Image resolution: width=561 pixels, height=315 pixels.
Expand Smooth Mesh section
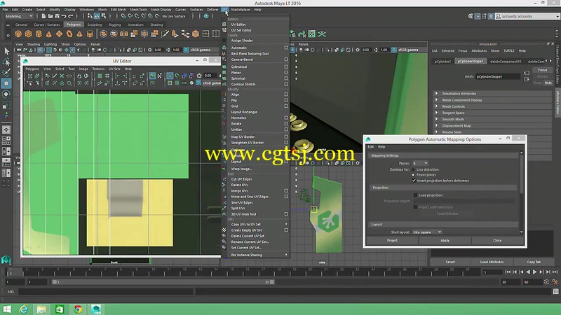click(436, 119)
